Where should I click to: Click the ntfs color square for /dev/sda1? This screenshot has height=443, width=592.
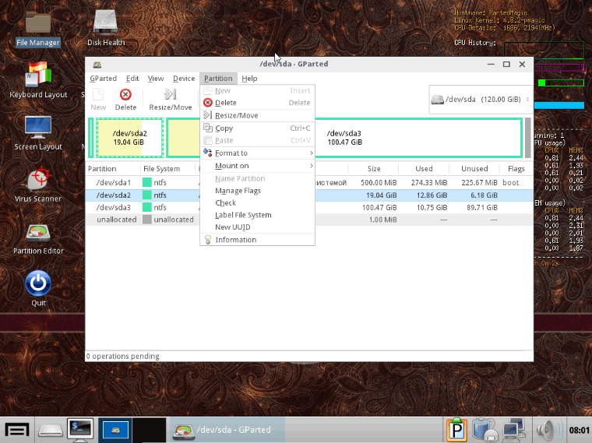coord(147,183)
